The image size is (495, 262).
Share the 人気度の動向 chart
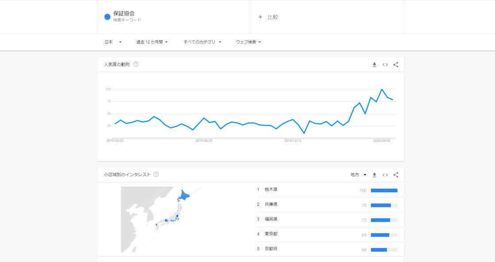coord(396,65)
